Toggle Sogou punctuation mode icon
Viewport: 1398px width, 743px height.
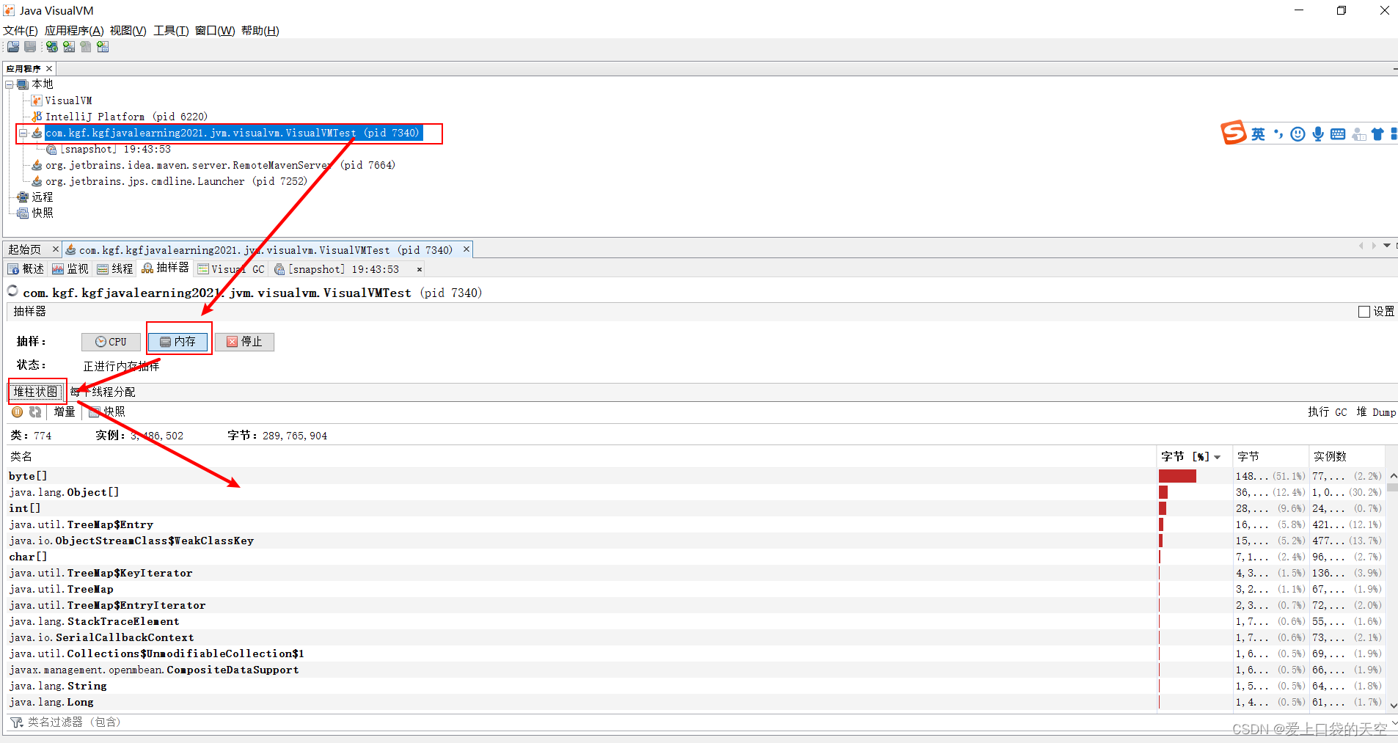pyautogui.click(x=1278, y=134)
